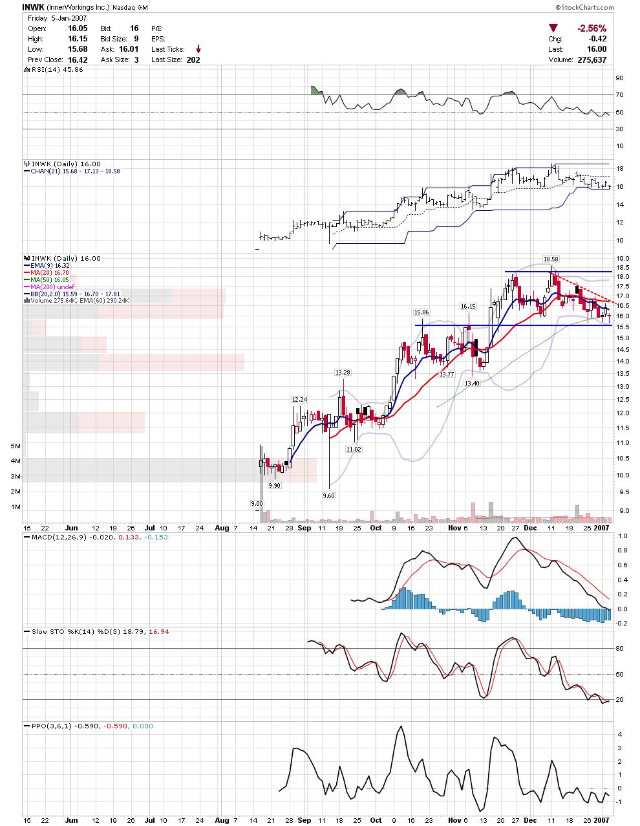Click the 9.60 low annotation on chart
This screenshot has width=640, height=826.
click(x=329, y=495)
